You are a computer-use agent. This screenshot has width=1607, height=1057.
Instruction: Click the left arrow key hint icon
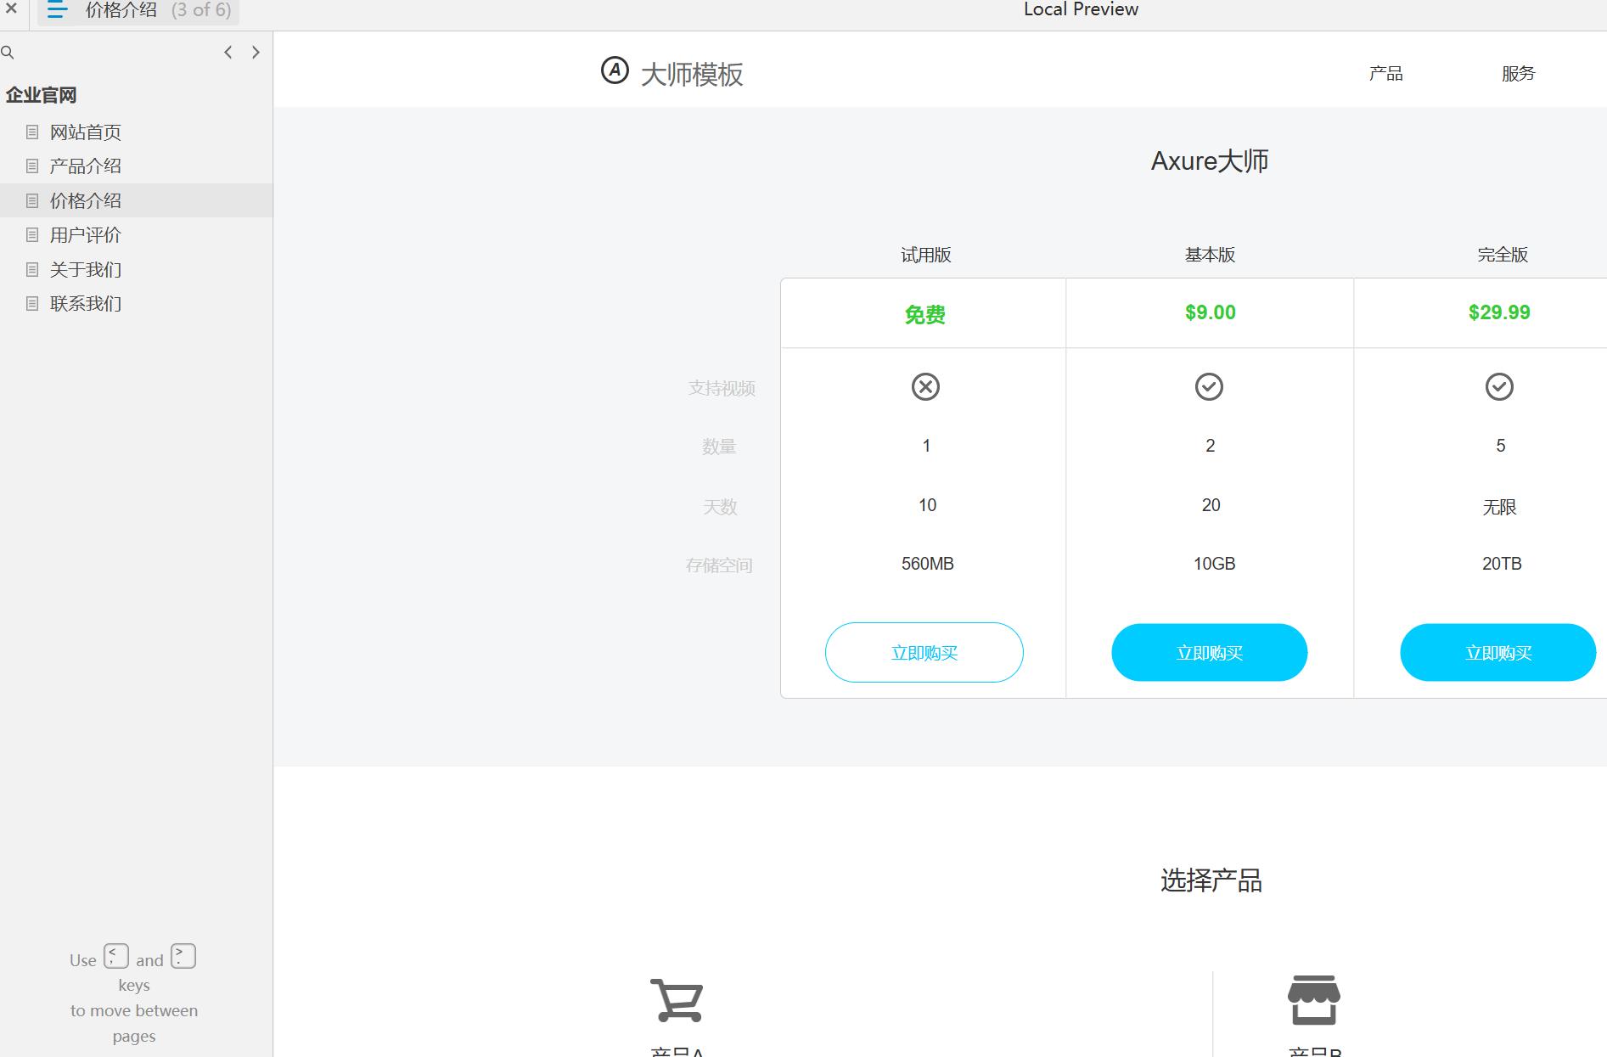pos(116,956)
